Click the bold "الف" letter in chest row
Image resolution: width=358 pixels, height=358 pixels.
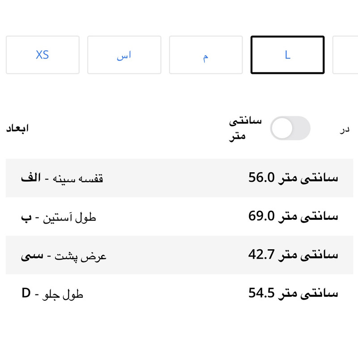click(31, 178)
